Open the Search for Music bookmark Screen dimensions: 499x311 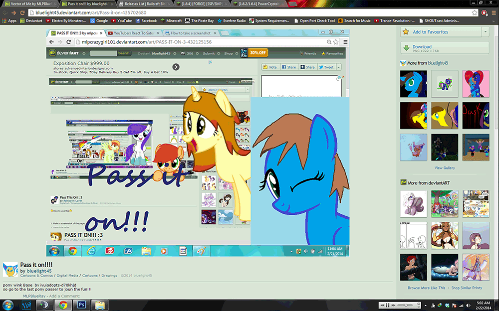(354, 20)
